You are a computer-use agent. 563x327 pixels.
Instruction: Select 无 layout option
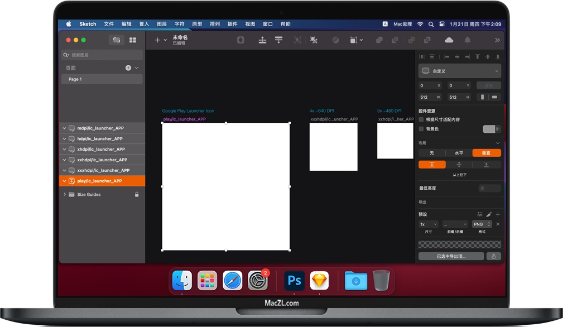pos(432,153)
